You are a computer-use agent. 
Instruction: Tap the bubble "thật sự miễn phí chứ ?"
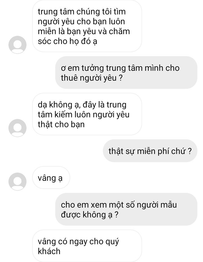click(150, 151)
